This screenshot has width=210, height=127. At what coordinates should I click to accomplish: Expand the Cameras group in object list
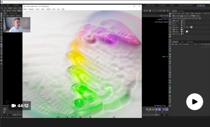172,34
